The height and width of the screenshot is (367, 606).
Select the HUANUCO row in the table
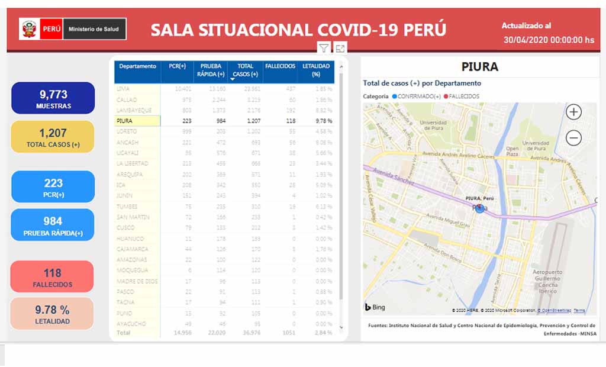pos(224,239)
